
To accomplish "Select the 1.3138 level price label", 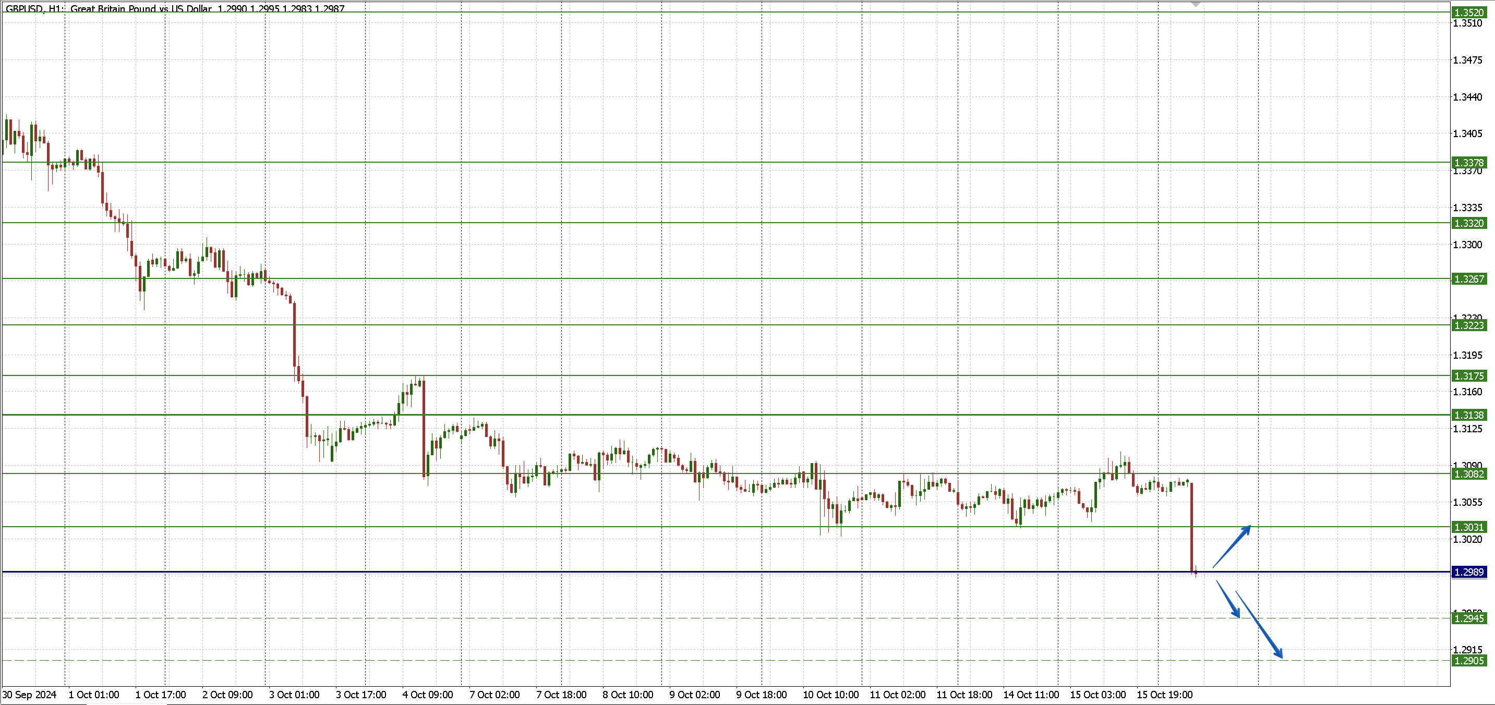I will click(1469, 415).
